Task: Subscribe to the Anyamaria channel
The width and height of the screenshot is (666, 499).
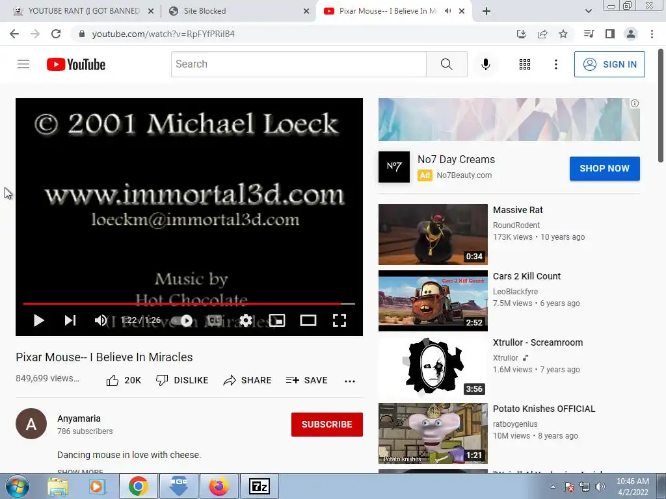Action: (326, 424)
